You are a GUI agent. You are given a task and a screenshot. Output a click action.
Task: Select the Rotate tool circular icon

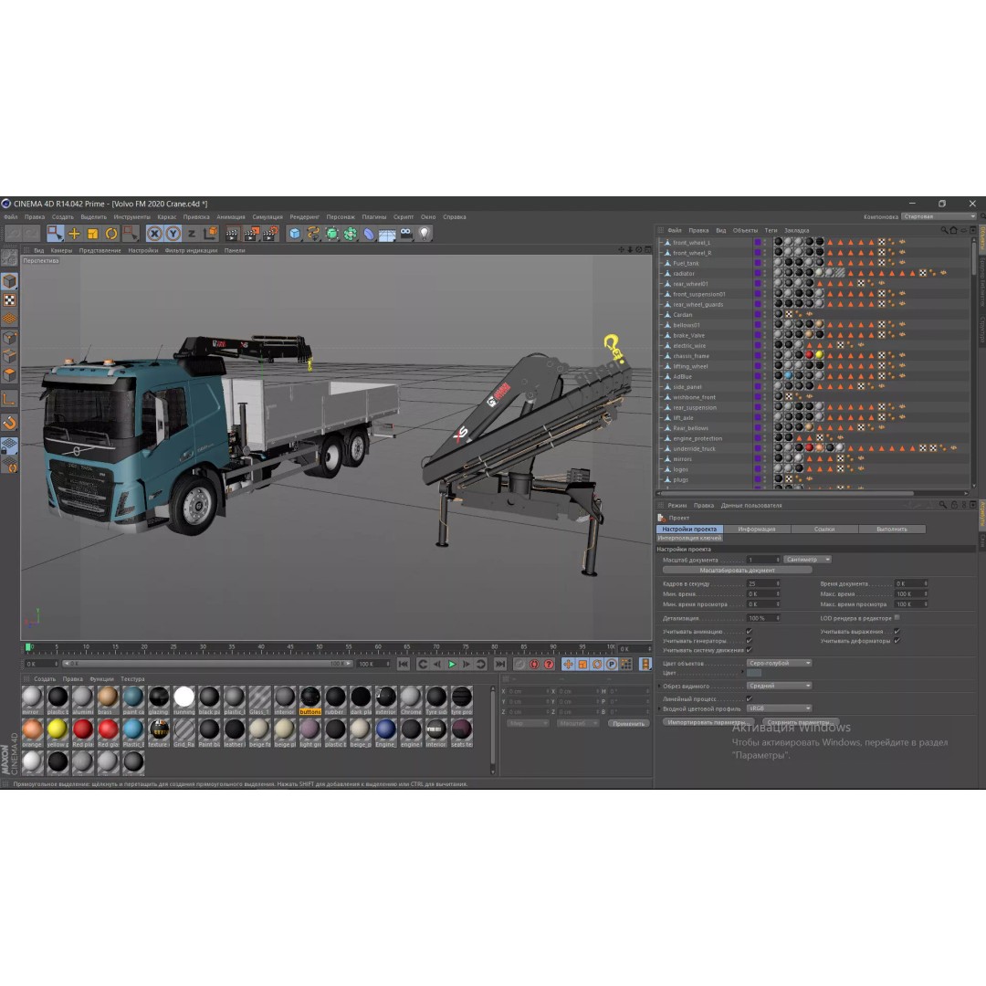[x=111, y=234]
